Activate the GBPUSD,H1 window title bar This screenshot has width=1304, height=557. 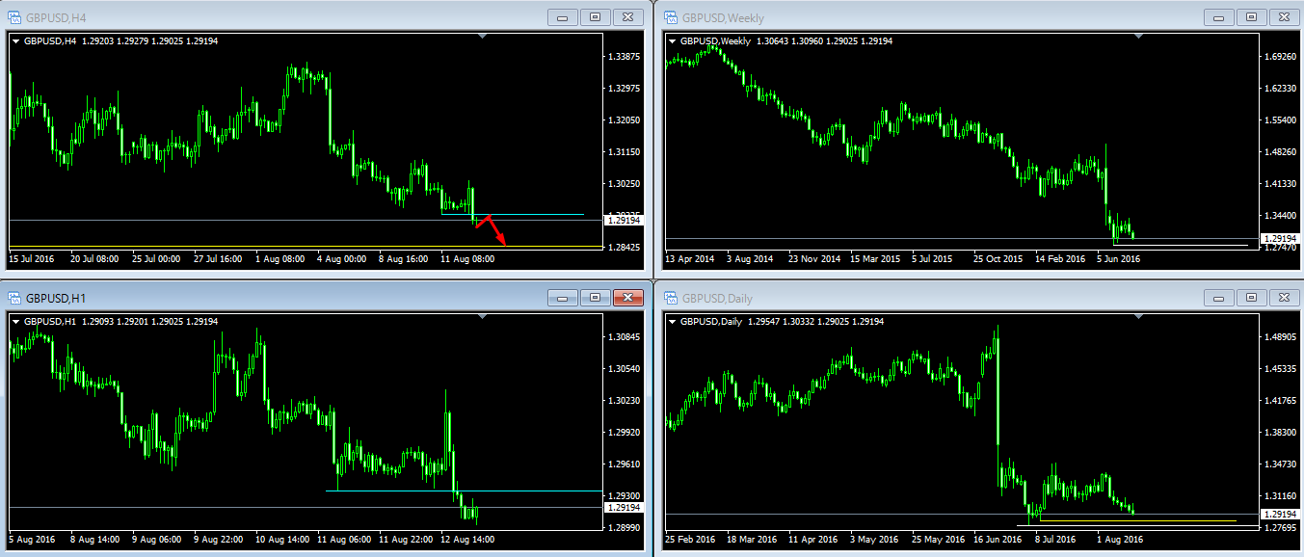point(289,298)
